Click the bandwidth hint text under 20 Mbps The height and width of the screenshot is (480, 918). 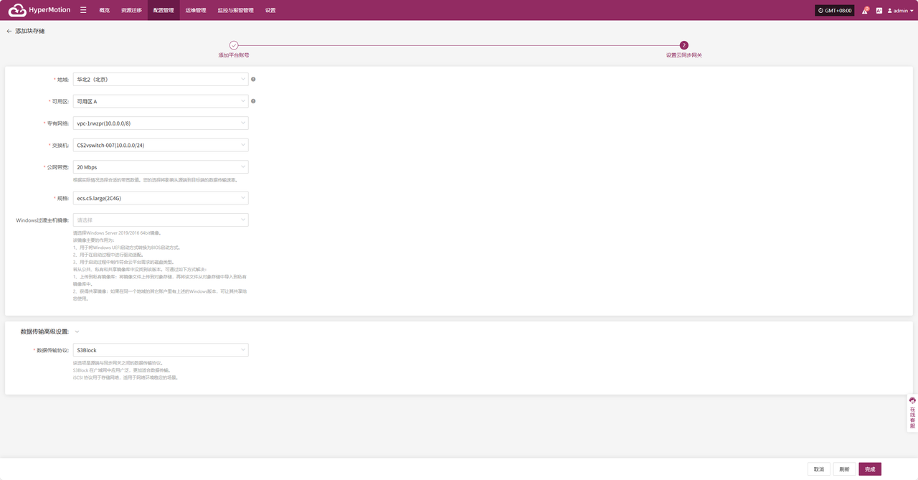coord(155,179)
